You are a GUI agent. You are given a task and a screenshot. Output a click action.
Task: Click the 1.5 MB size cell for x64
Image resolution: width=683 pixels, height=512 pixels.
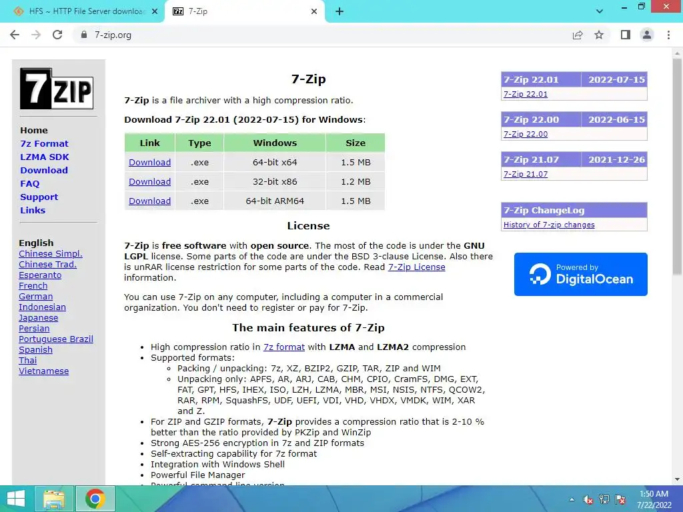356,163
